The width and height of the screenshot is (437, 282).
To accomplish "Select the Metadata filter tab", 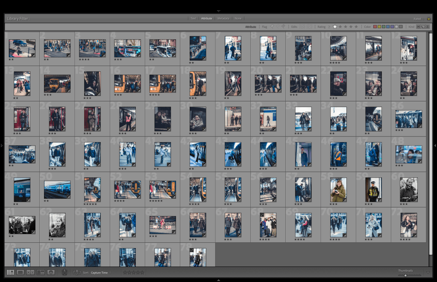I will [x=223, y=19].
